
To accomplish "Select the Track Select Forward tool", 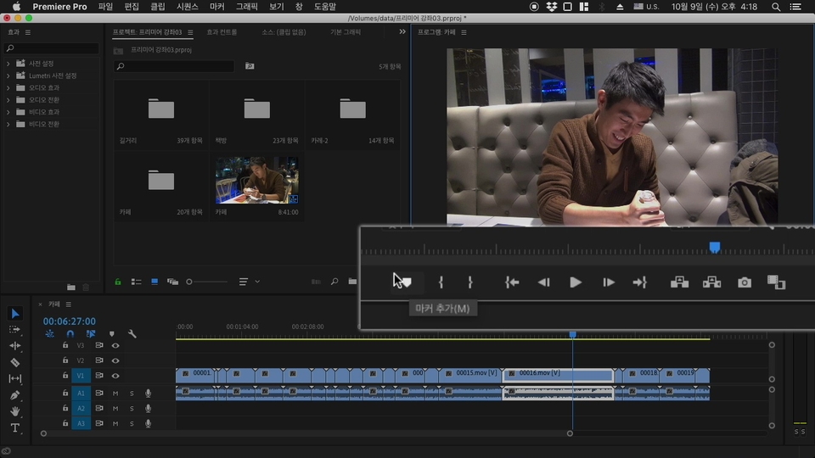I will click(15, 330).
